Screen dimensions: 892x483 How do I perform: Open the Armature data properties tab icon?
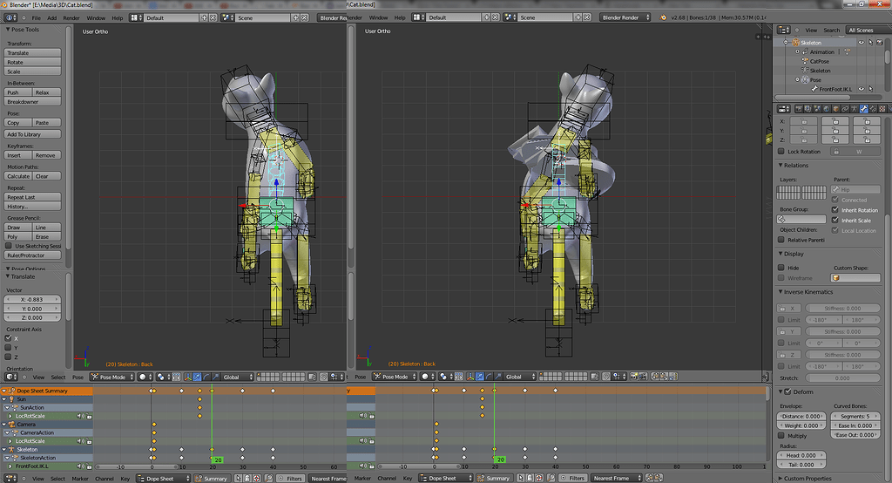855,108
